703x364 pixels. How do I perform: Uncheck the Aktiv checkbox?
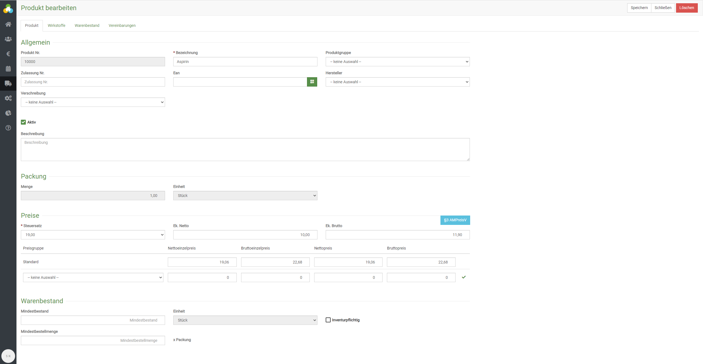pos(23,122)
